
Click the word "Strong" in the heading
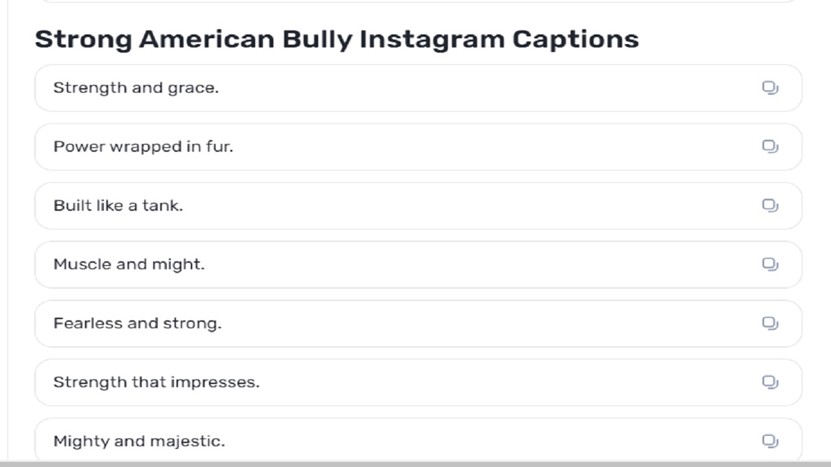(82, 39)
